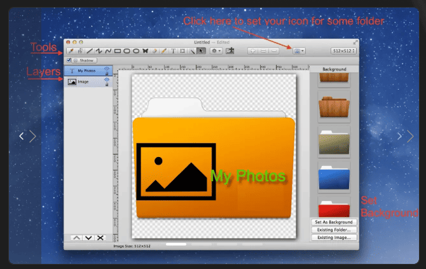Open the set folder icon dropdown
The width and height of the screenshot is (426, 269).
(x=299, y=51)
